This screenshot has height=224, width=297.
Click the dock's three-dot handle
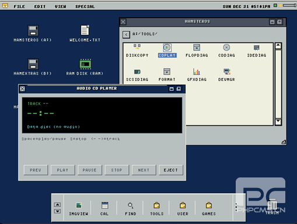coord(236,207)
